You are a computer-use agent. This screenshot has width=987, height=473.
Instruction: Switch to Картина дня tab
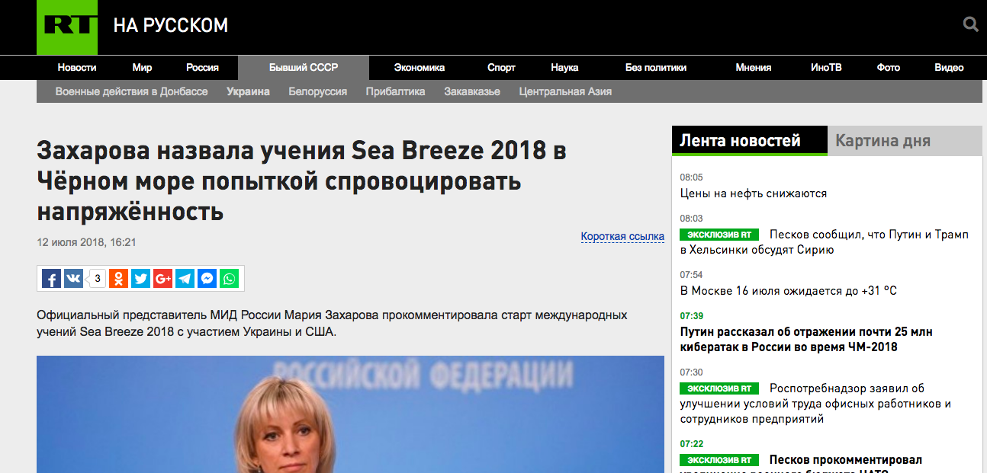[905, 141]
